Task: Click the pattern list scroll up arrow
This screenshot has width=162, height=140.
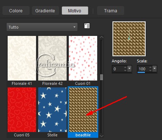Action: (102, 37)
